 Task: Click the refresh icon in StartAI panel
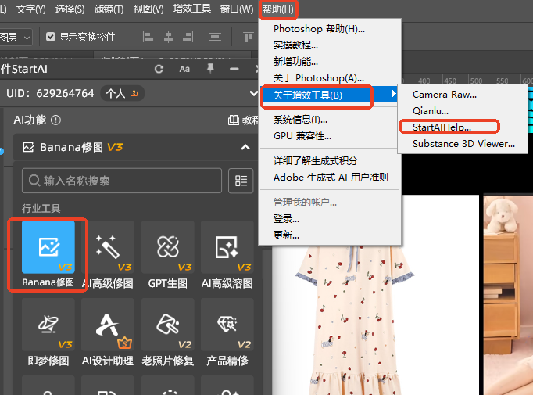[159, 69]
